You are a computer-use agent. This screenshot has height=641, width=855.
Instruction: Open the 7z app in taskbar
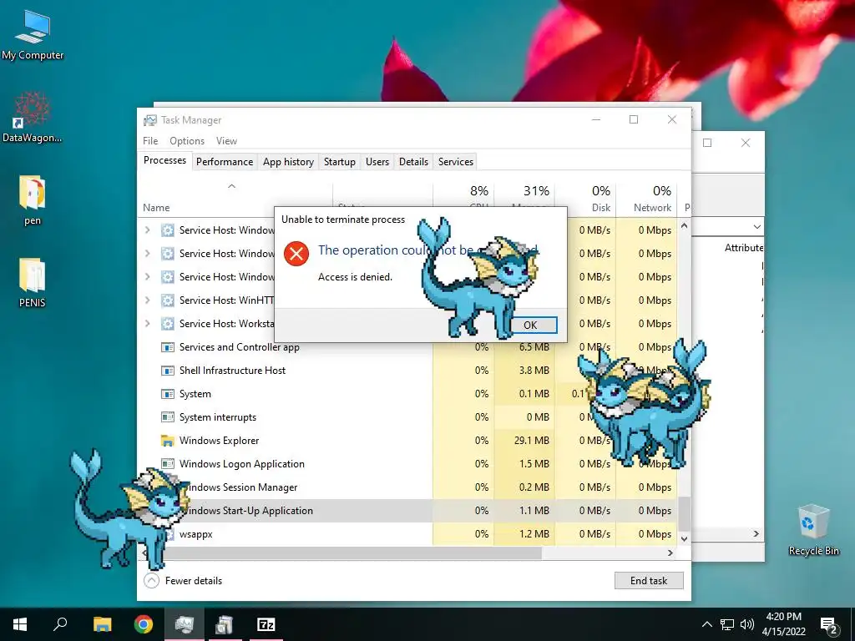click(x=266, y=624)
